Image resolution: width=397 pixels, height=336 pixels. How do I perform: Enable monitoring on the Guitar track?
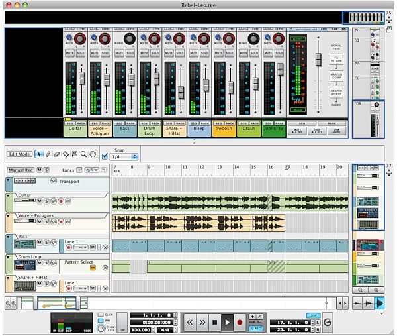[x=68, y=201]
